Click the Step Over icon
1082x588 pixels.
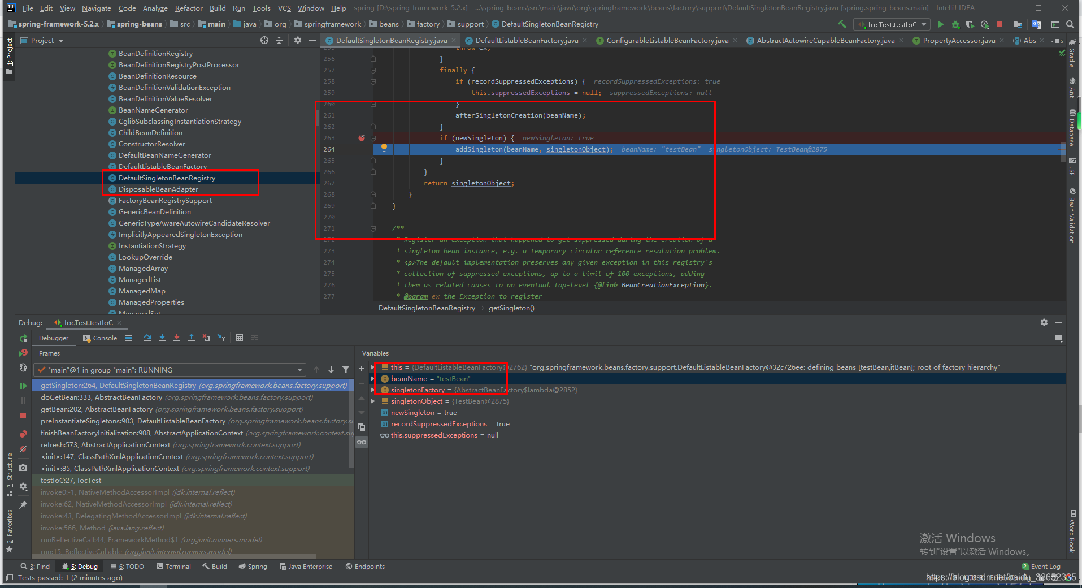147,338
